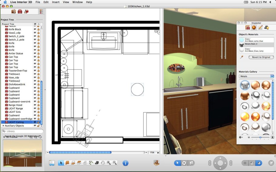Select the LIGHT Sink tree item
Image resolution: width=276 pixels, height=172 pixels.
(15, 112)
